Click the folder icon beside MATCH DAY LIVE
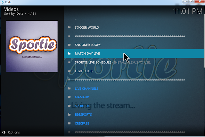The width and height of the screenshot is (205, 137). point(69,53)
